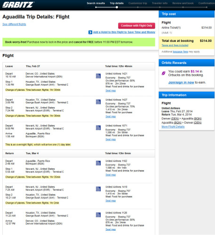Click the Trip details progress marker dot
The image size is (215, 235).
(x=117, y=7)
